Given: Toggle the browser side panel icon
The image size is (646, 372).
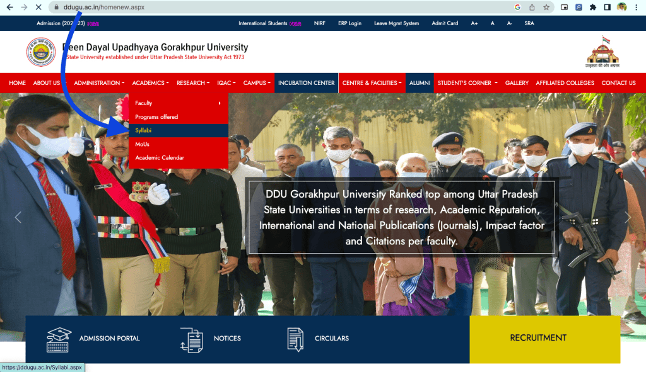Looking at the screenshot, I should (x=608, y=7).
